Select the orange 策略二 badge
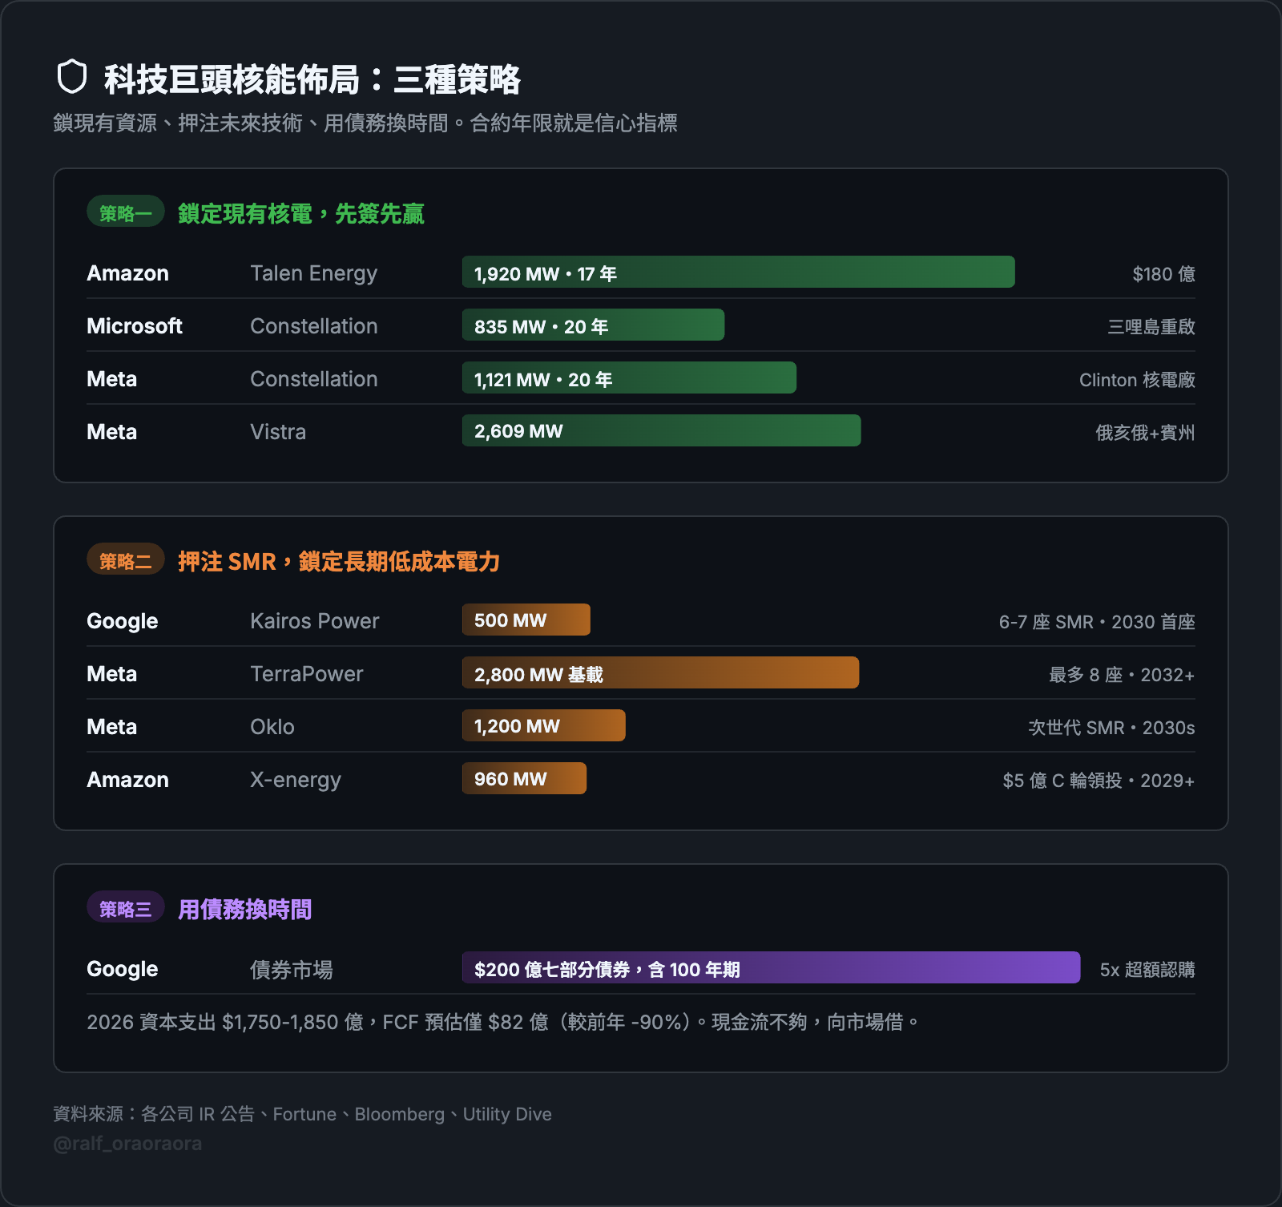The width and height of the screenshot is (1282, 1207). point(126,560)
